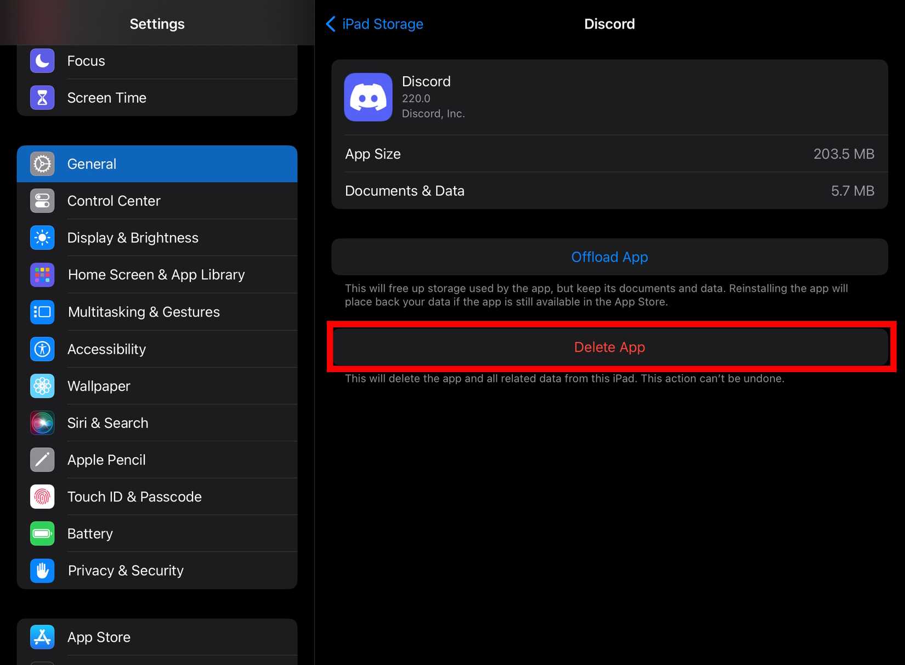
Task: Tap the Display & Brightness sun icon
Action: (x=42, y=238)
